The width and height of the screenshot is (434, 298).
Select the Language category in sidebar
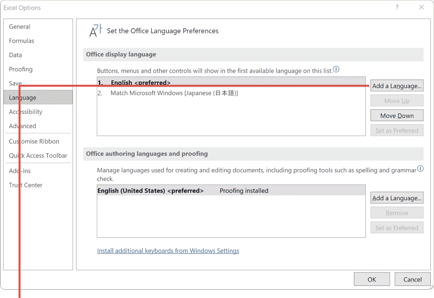click(38, 97)
